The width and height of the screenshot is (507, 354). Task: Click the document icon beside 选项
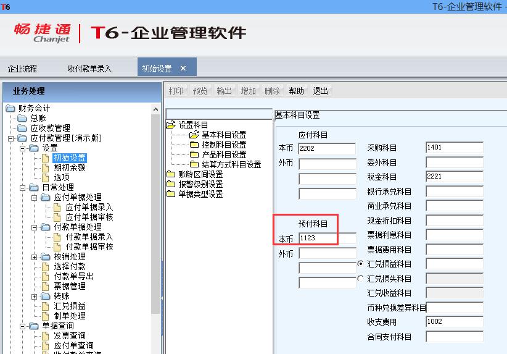click(46, 178)
